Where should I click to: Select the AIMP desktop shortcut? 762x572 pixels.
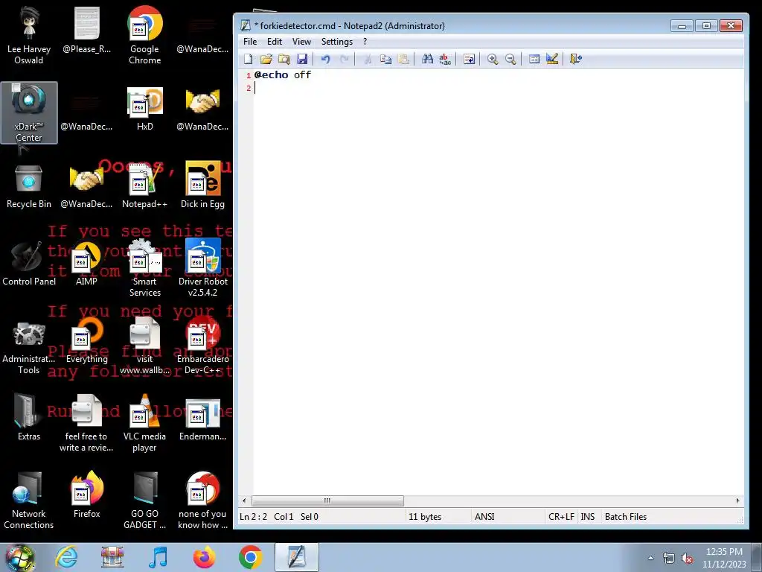pyautogui.click(x=86, y=264)
